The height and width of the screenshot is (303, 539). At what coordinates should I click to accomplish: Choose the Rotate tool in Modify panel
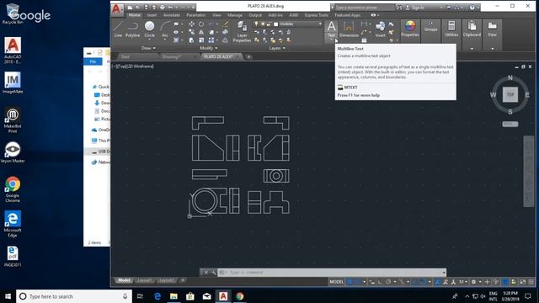click(201, 24)
